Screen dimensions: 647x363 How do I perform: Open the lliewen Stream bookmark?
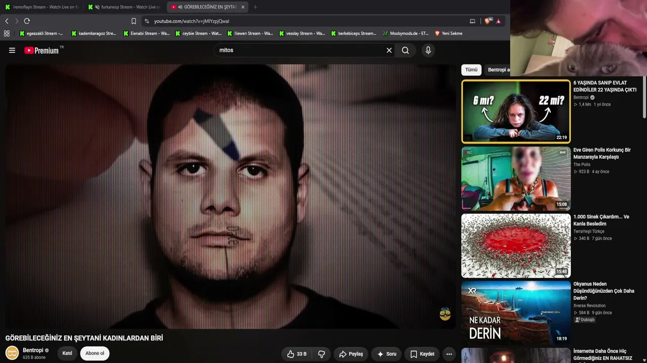[x=250, y=33]
